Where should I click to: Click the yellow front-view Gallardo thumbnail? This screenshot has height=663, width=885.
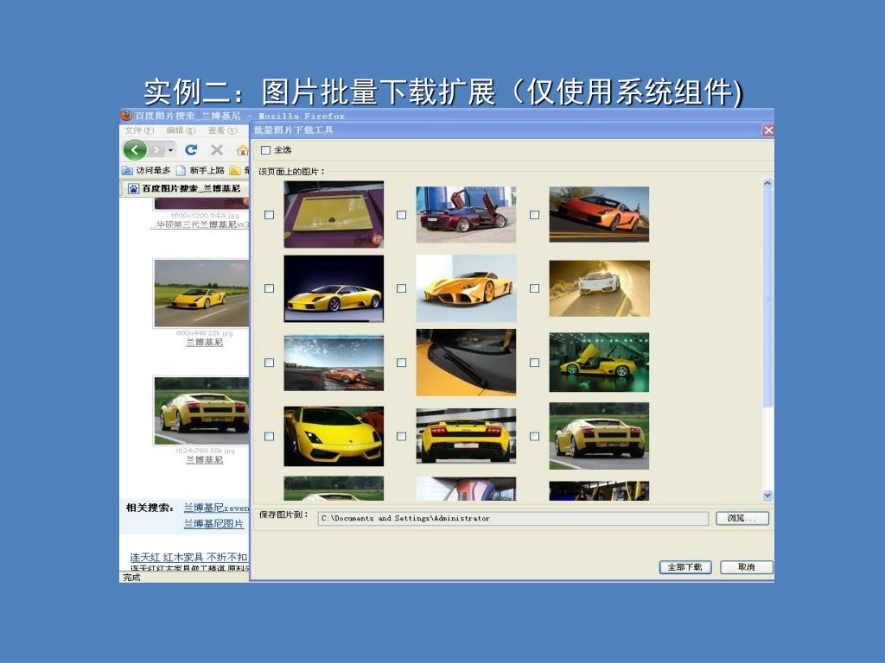[x=334, y=436]
